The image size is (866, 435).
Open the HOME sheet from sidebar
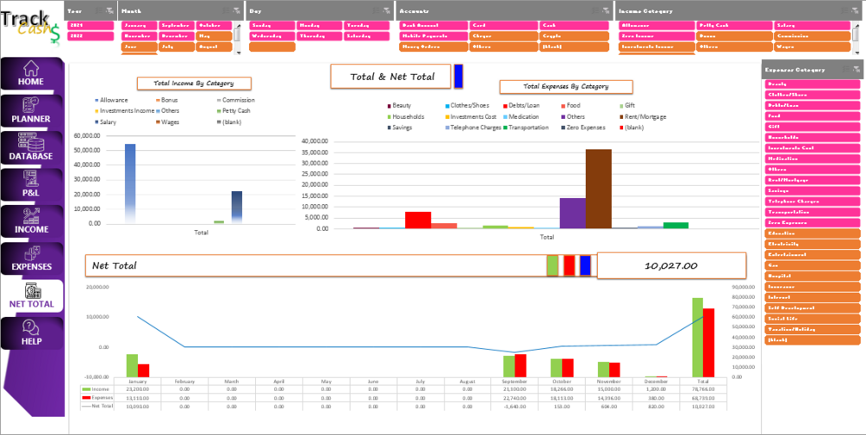pyautogui.click(x=32, y=74)
